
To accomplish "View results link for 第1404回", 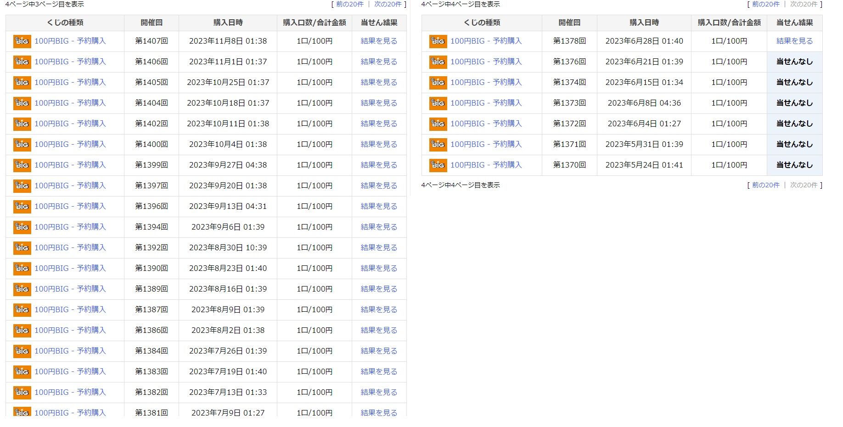I will pos(379,103).
